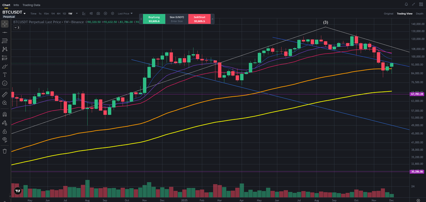Toggle magnet mode snapping
This screenshot has height=202, width=426.
click(x=5, y=114)
